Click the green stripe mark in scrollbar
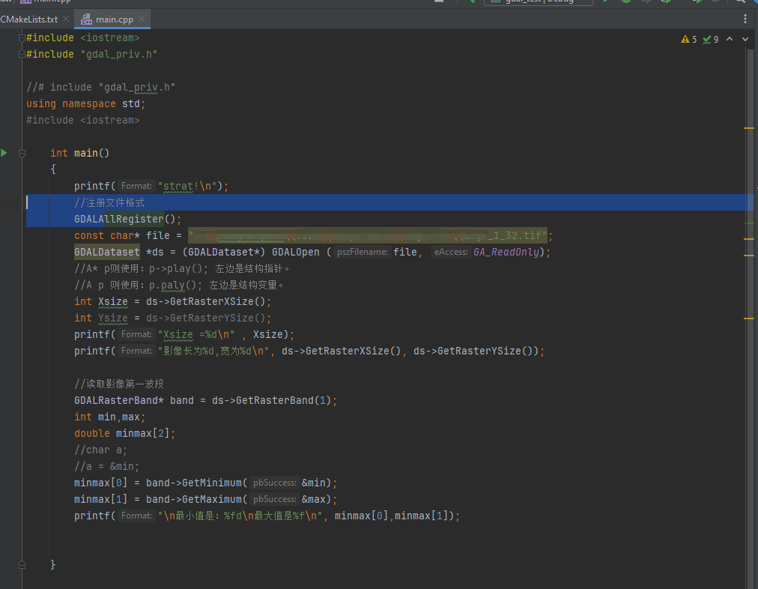This screenshot has height=589, width=758. tap(748, 223)
